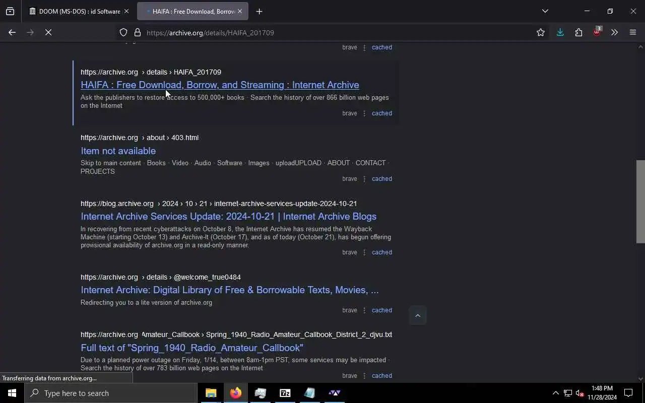645x403 pixels.
Task: Open the 7-Zip taskbar icon
Action: coord(285,393)
